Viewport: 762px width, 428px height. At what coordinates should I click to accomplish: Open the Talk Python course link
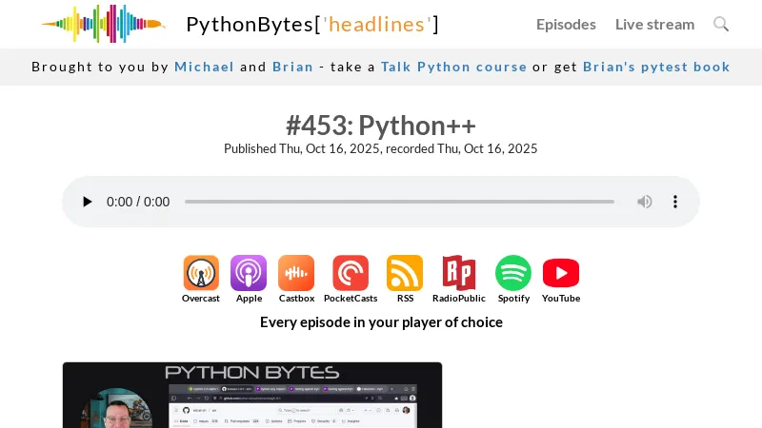(x=453, y=67)
